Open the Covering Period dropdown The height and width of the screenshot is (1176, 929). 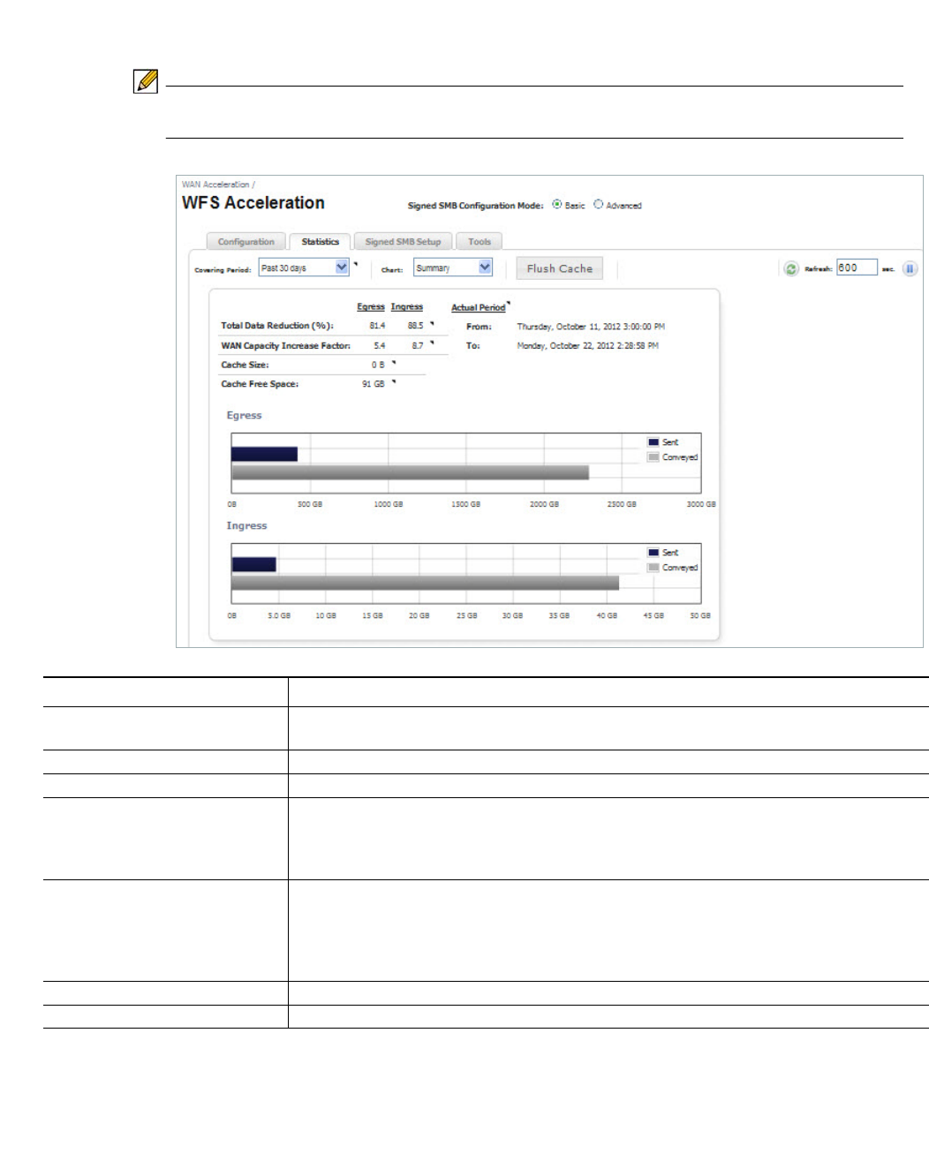click(x=304, y=268)
